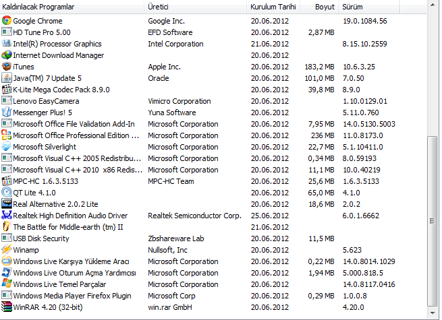This screenshot has width=442, height=320.
Task: Click the vertical scrollbar down arrow
Action: (x=433, y=313)
